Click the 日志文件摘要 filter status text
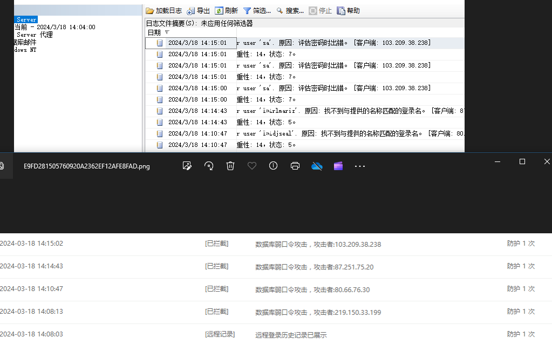 click(199, 23)
